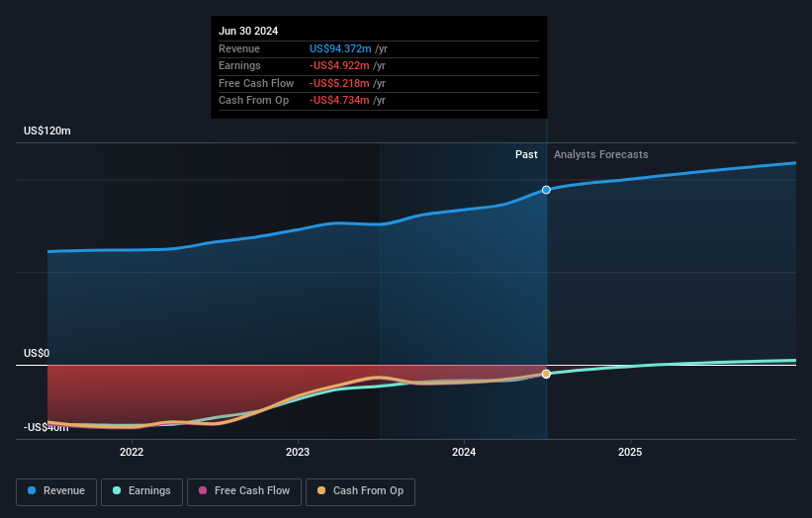This screenshot has width=812, height=518.
Task: Toggle the Cash From Op legend series
Action: pos(360,491)
